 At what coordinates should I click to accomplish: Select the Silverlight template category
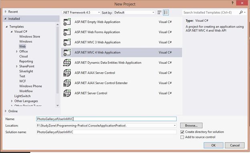point(26,71)
